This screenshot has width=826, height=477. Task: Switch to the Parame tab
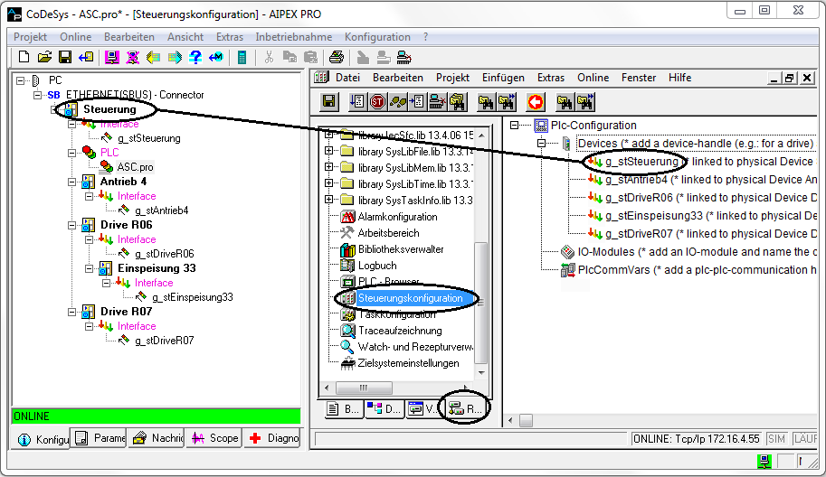[x=100, y=438]
